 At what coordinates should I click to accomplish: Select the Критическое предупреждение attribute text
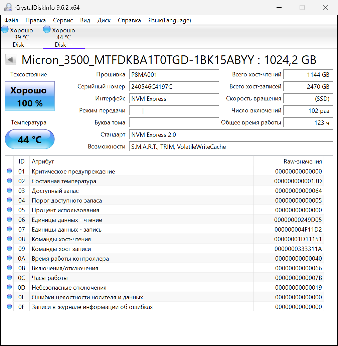pyautogui.click(x=73, y=171)
